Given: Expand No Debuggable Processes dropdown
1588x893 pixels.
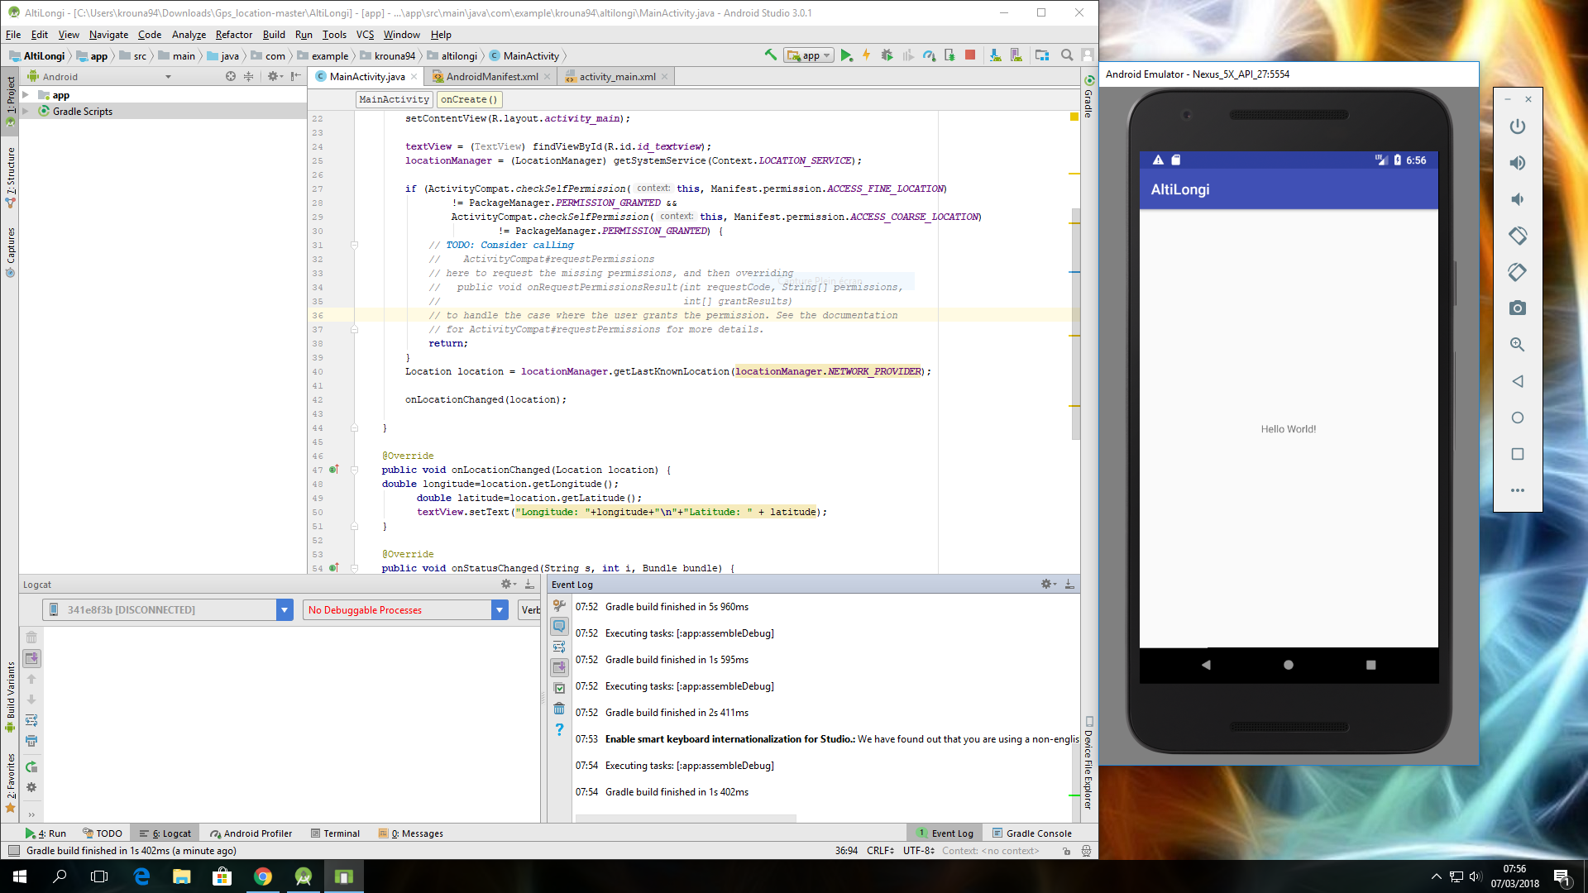Looking at the screenshot, I should [500, 609].
